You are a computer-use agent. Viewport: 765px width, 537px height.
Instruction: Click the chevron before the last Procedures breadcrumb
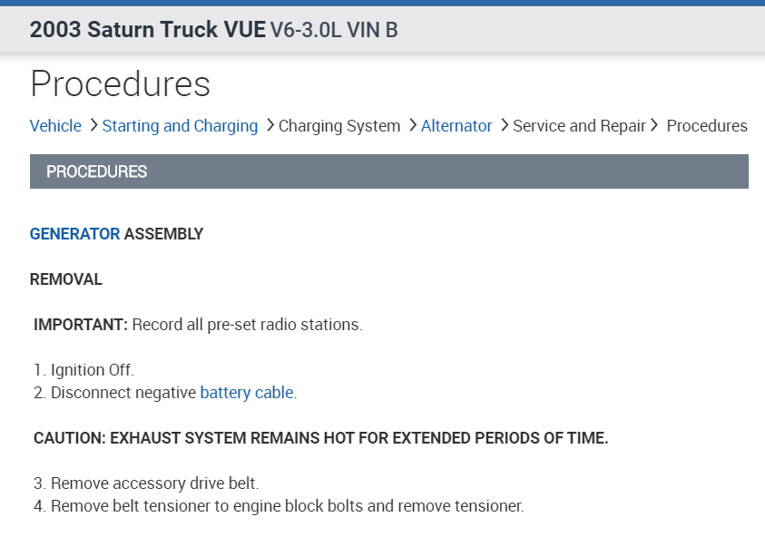(654, 125)
